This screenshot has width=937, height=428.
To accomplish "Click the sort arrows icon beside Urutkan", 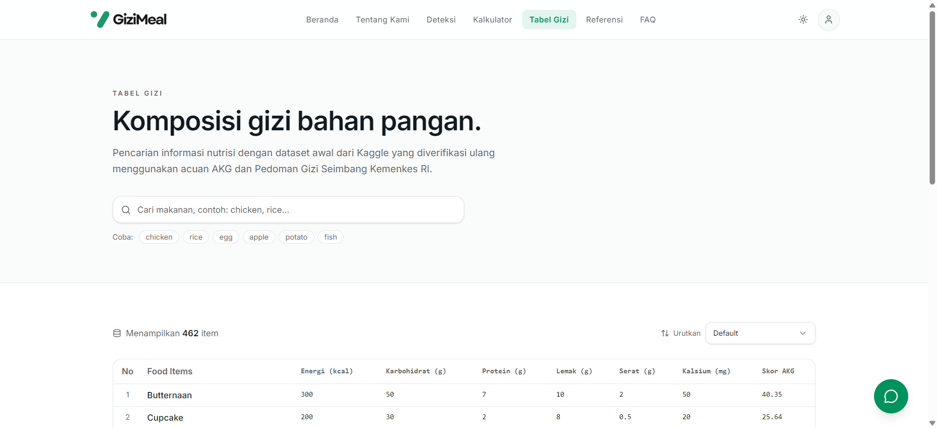I will coord(665,333).
